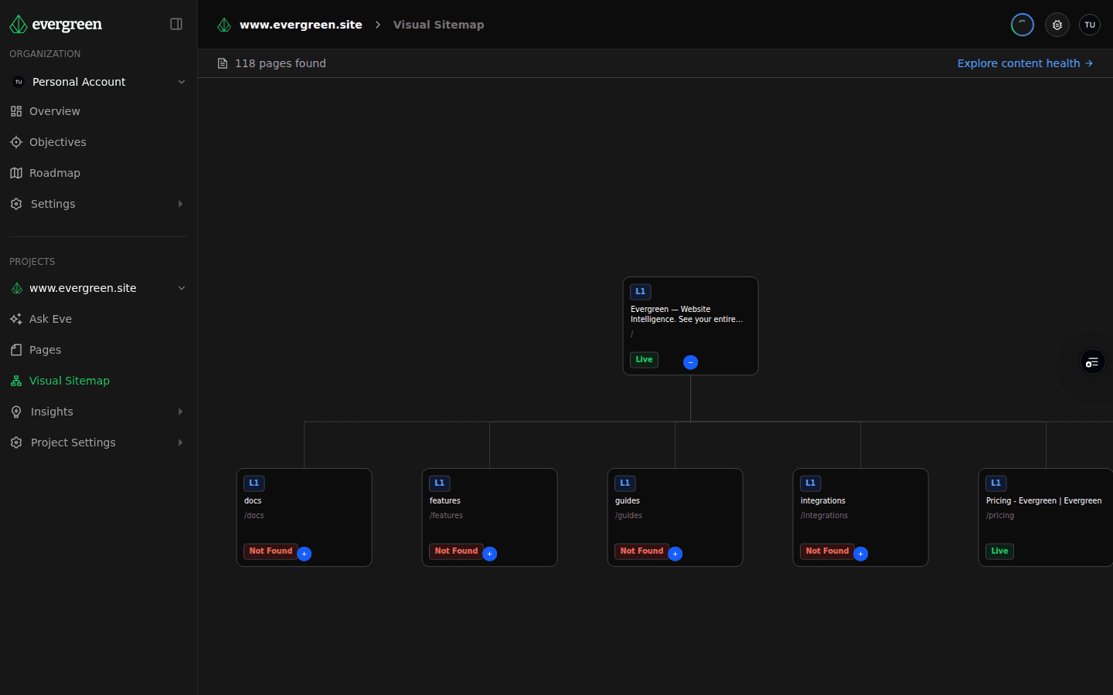Viewport: 1113px width, 695px height.
Task: Open Insights using the lightbulb icon
Action: (16, 411)
